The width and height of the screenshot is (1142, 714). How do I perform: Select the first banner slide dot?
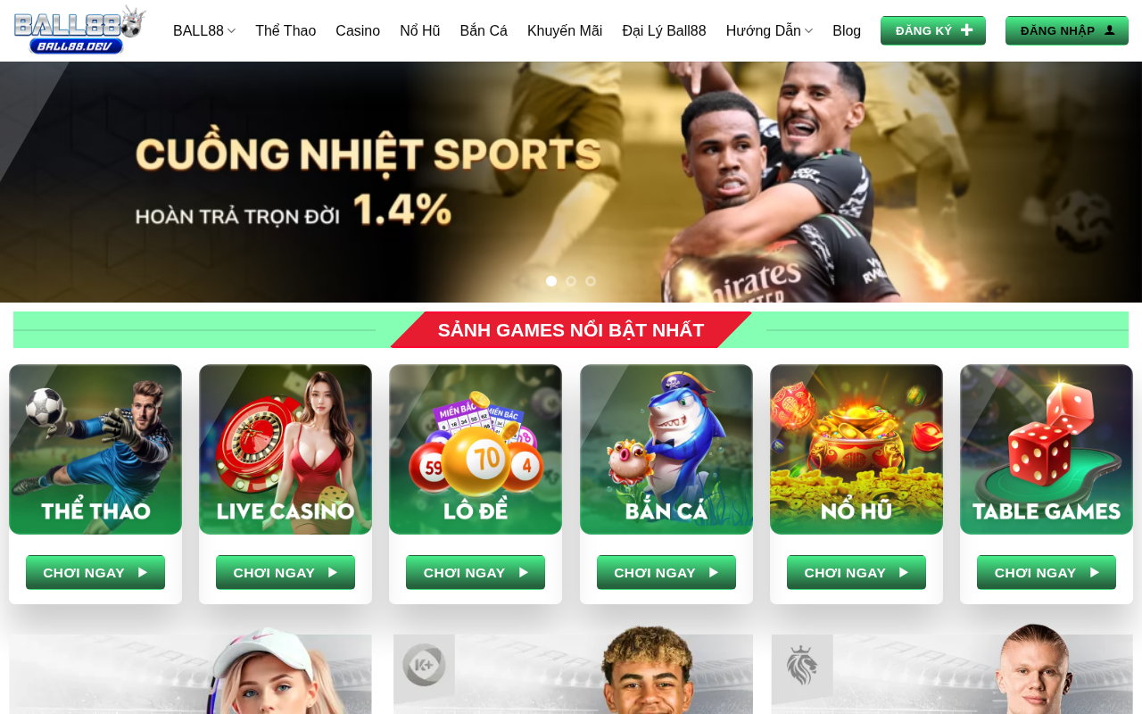[x=551, y=281]
